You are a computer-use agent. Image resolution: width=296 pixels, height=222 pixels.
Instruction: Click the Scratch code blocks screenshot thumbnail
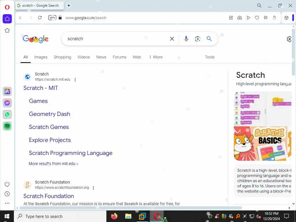(x=262, y=109)
